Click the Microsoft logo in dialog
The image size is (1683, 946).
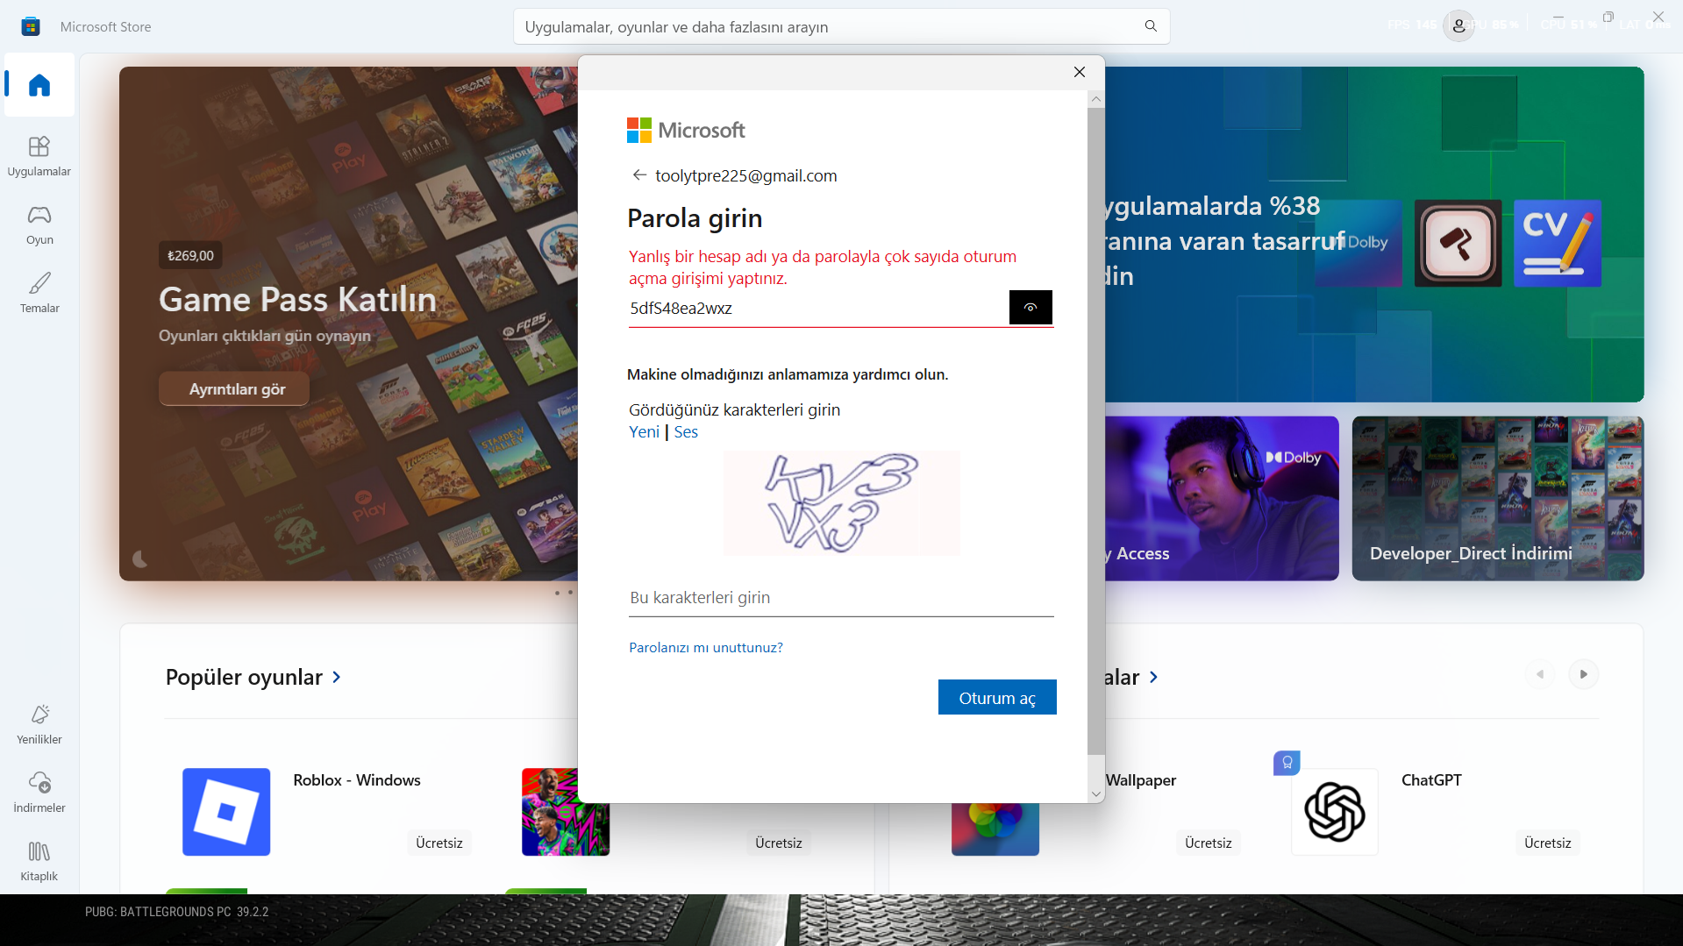coord(686,131)
